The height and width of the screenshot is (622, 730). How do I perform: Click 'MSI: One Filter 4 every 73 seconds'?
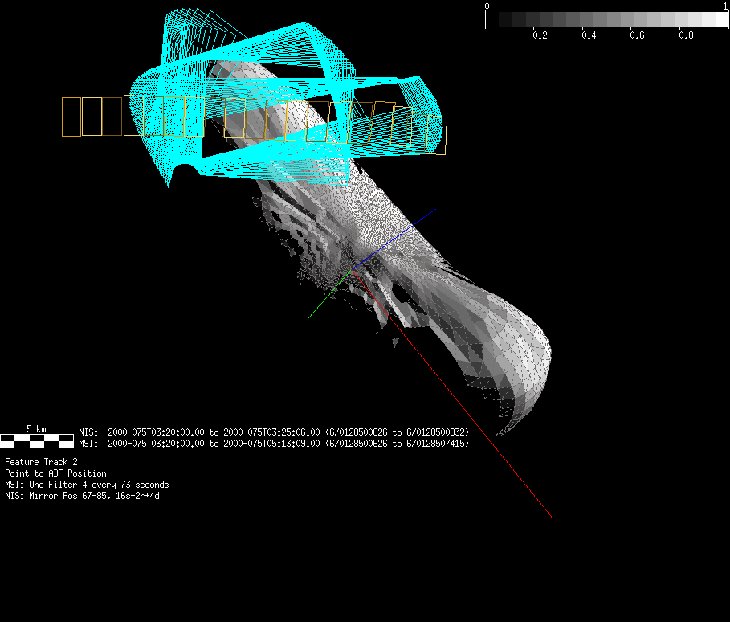87,485
